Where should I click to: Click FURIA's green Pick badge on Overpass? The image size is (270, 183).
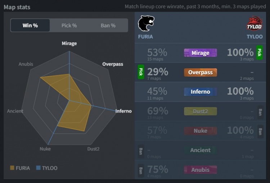point(141,72)
